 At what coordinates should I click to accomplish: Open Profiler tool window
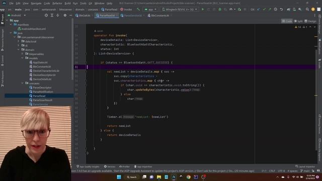point(124,166)
